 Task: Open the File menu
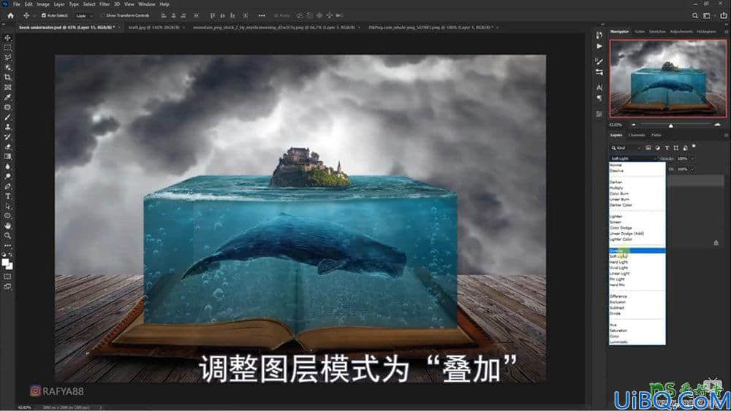(16, 4)
